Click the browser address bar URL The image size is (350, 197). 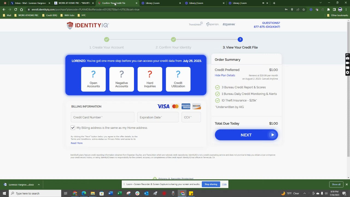pos(85,10)
